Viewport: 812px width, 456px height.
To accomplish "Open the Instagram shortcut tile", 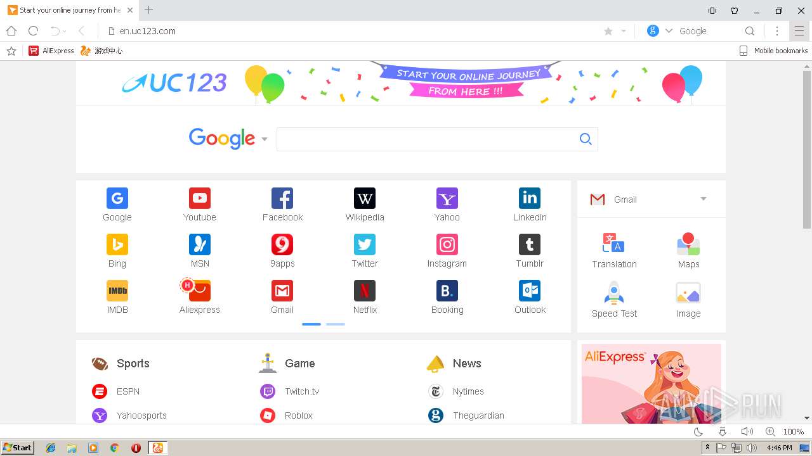I will click(x=447, y=251).
